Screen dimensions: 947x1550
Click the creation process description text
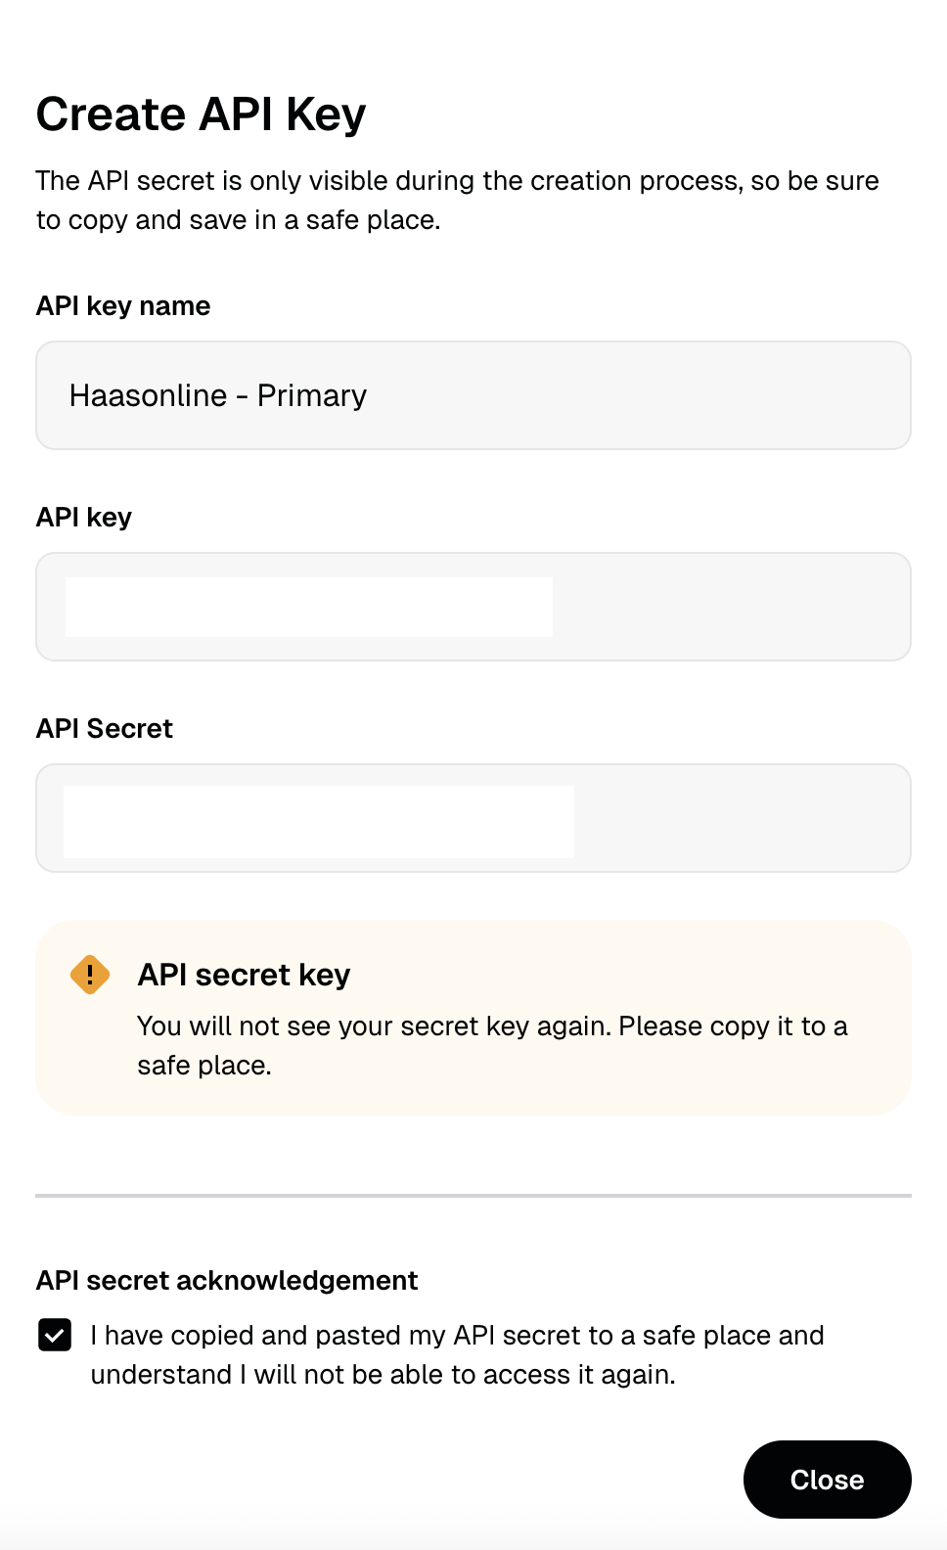pos(457,200)
